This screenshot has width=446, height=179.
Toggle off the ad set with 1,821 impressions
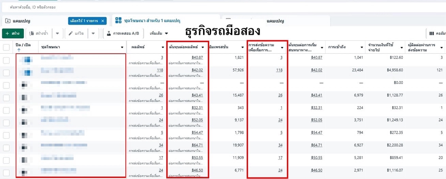[26, 60]
